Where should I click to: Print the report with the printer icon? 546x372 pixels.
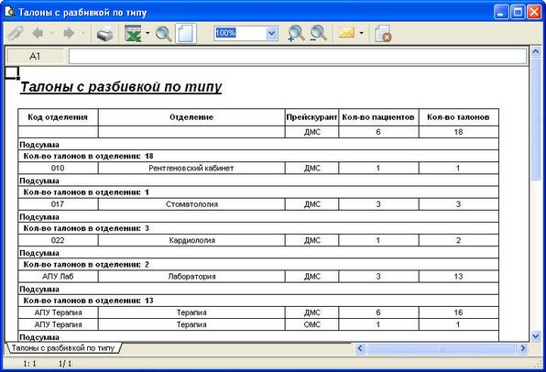point(104,33)
